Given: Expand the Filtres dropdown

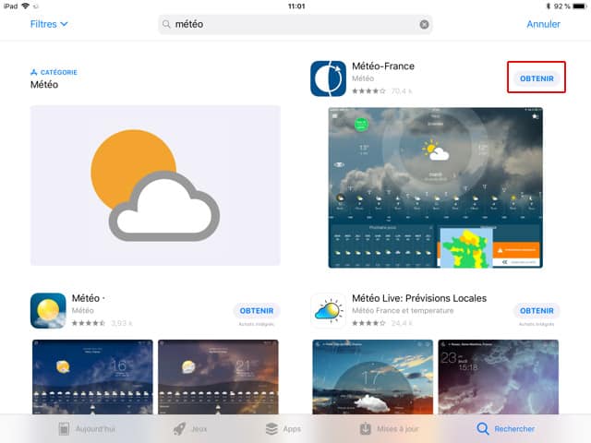Looking at the screenshot, I should (x=49, y=24).
